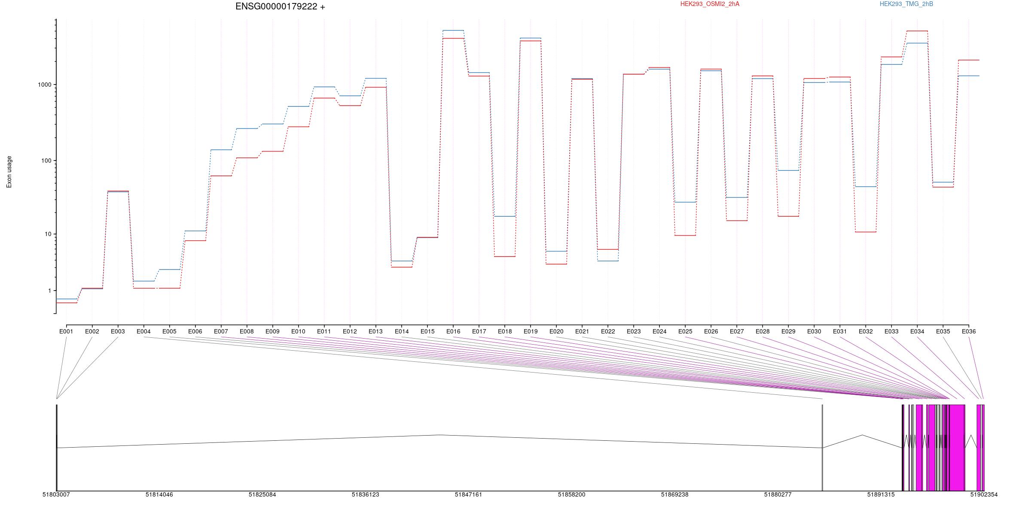
Task: Click exon label E002
Action: pyautogui.click(x=92, y=331)
